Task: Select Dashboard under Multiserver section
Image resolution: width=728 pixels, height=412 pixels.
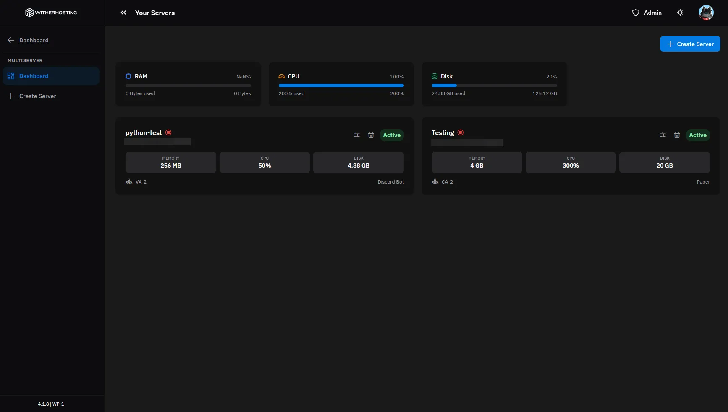Action: pyautogui.click(x=51, y=76)
